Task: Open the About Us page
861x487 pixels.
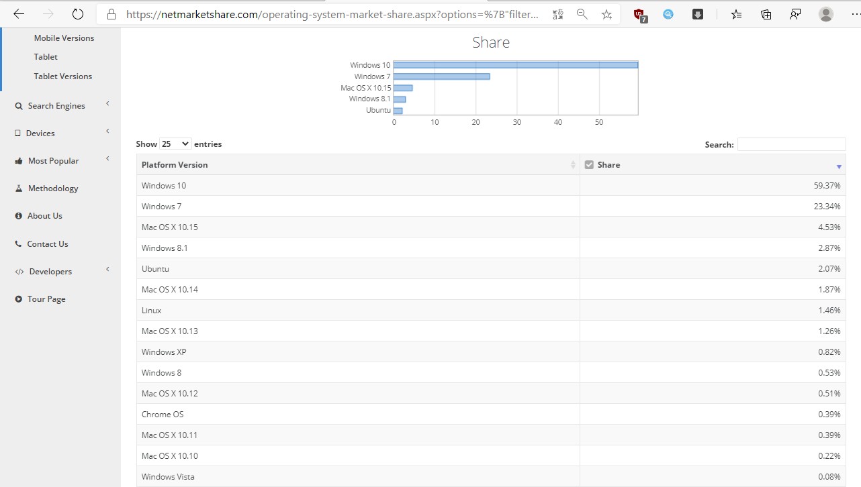Action: (x=44, y=216)
